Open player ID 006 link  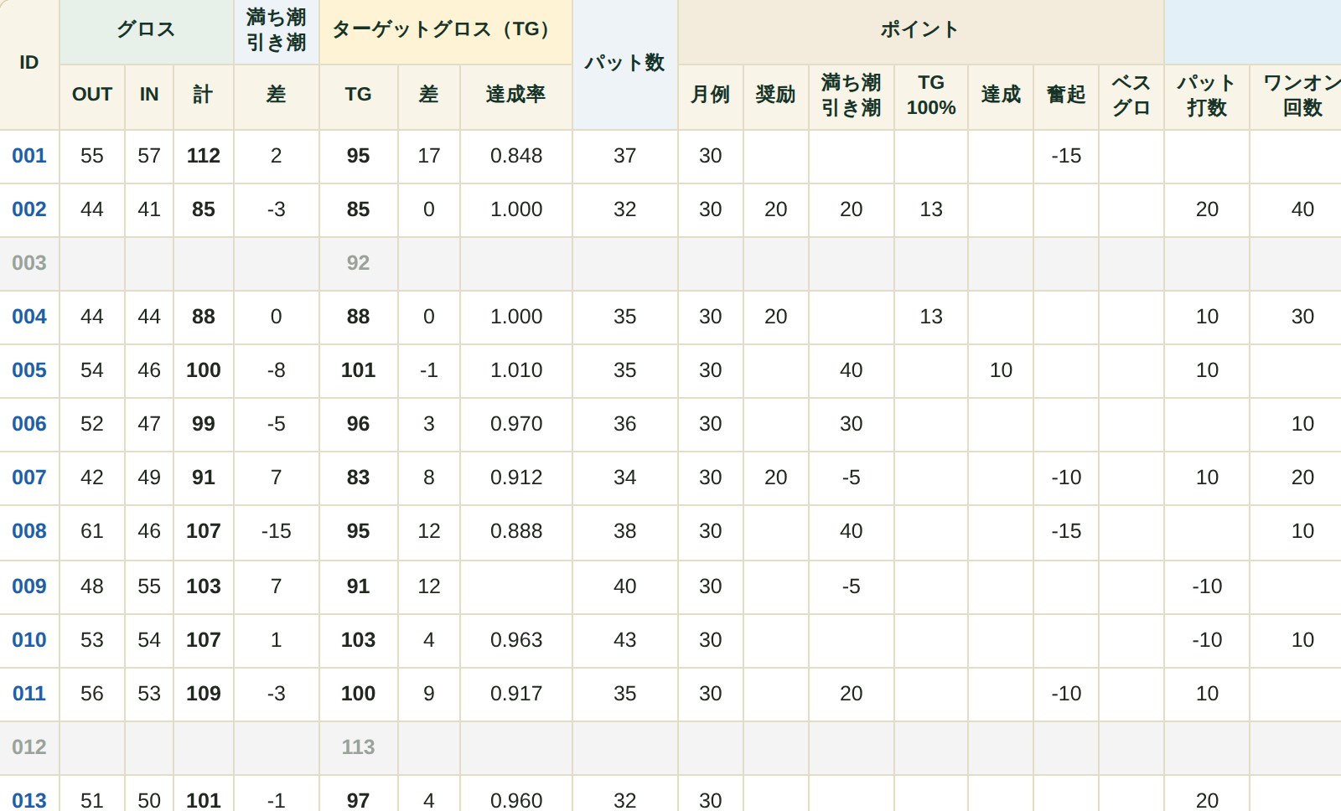[29, 424]
